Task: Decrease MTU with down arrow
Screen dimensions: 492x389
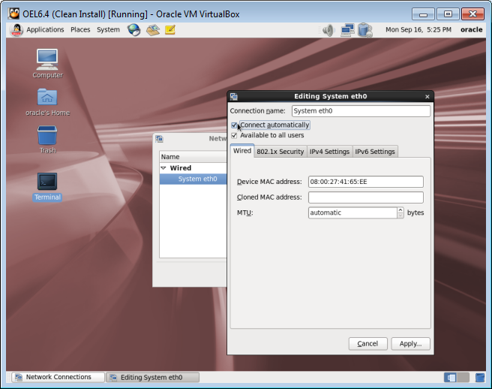Action: coord(400,216)
